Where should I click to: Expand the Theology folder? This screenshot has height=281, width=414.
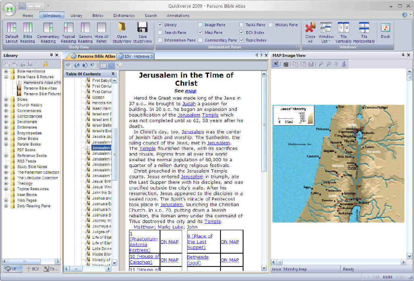(x=6, y=183)
